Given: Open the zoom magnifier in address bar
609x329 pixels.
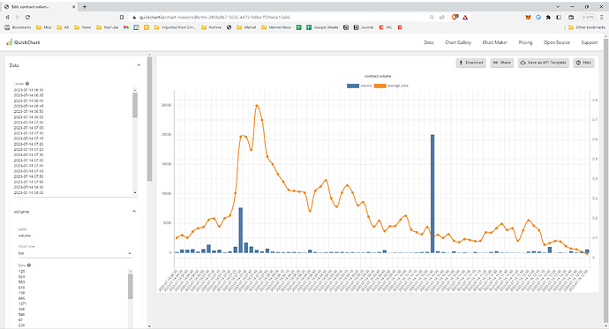Looking at the screenshot, I should pyautogui.click(x=432, y=18).
